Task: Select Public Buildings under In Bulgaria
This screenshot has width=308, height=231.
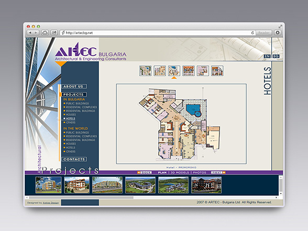Action: pos(77,103)
